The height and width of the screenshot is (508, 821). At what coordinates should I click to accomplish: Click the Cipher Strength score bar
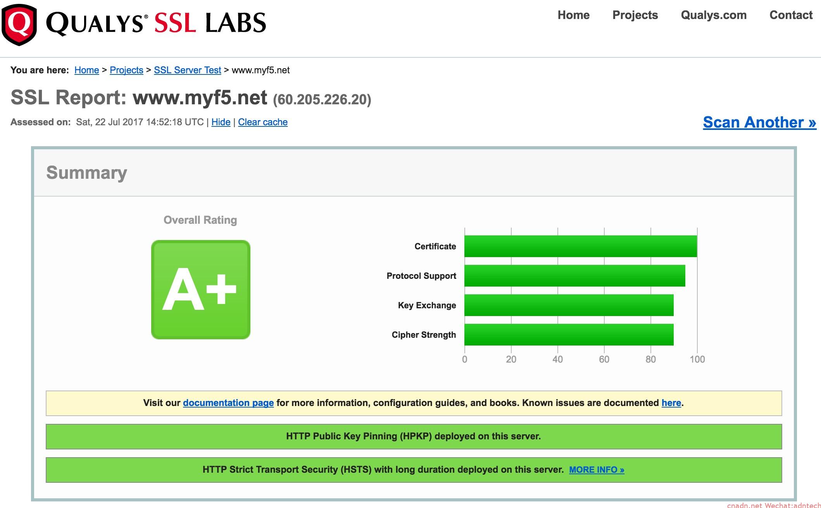(569, 335)
